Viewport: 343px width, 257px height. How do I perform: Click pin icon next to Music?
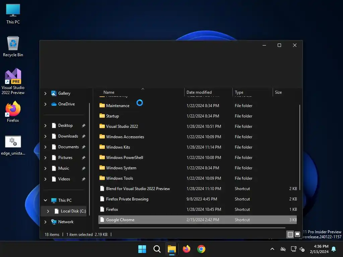[83, 169]
